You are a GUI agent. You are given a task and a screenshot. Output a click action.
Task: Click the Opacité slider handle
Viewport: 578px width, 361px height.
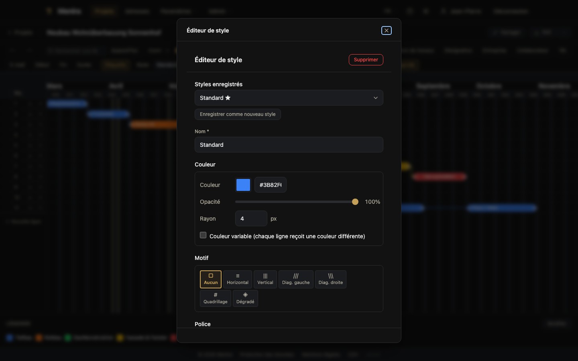click(x=355, y=202)
